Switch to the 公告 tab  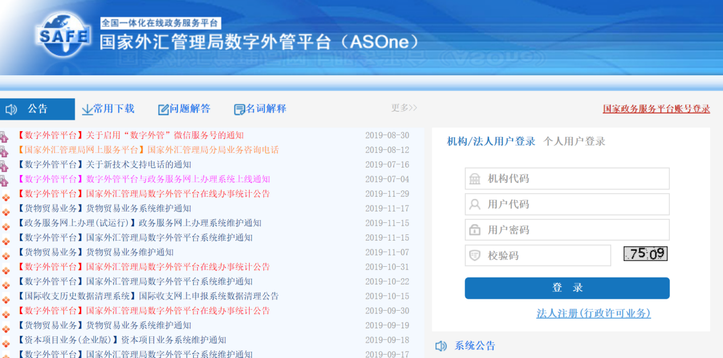pyautogui.click(x=37, y=109)
